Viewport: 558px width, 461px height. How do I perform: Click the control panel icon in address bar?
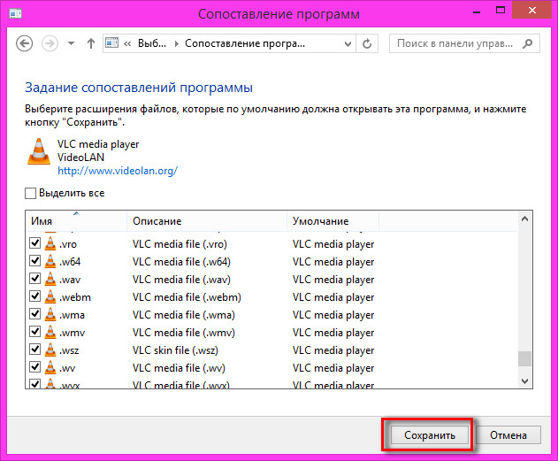112,43
